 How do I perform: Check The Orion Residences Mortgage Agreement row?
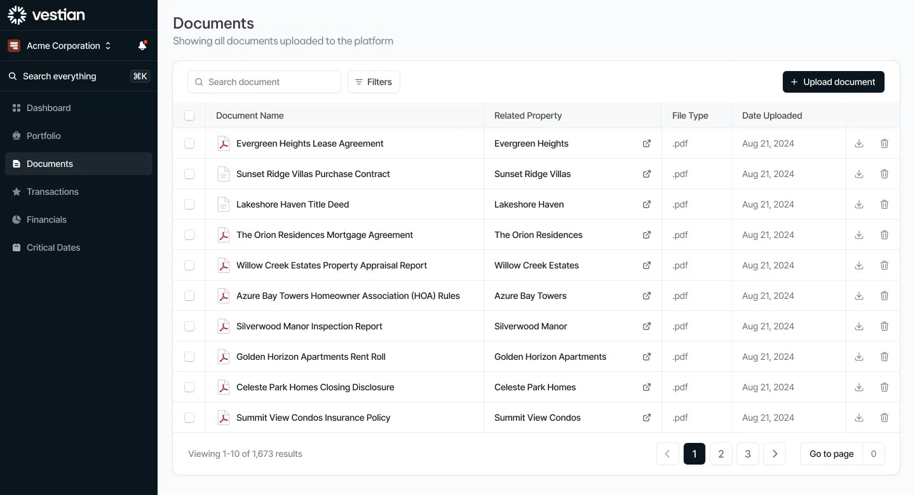189,235
